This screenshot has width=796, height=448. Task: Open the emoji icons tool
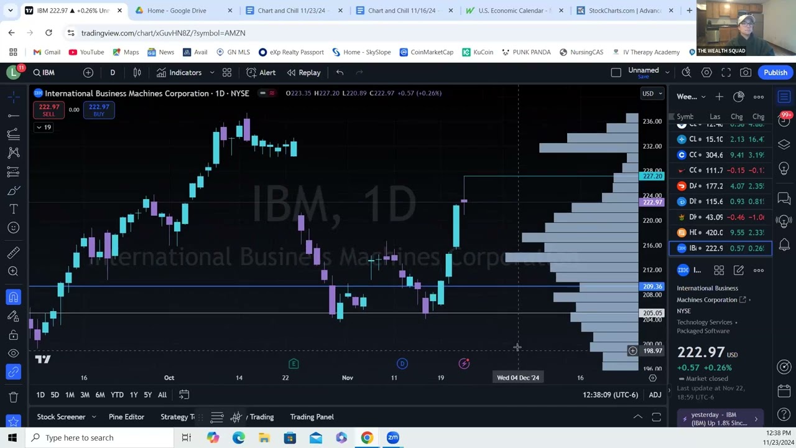13,228
